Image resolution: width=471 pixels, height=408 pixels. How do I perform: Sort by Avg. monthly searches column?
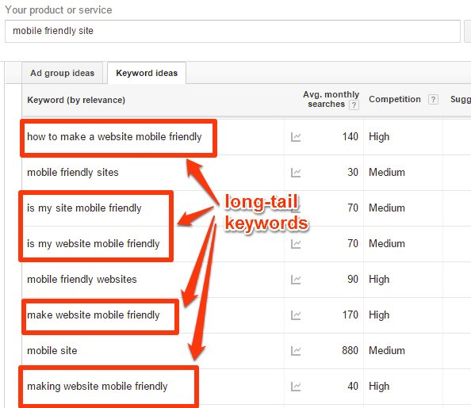(331, 99)
